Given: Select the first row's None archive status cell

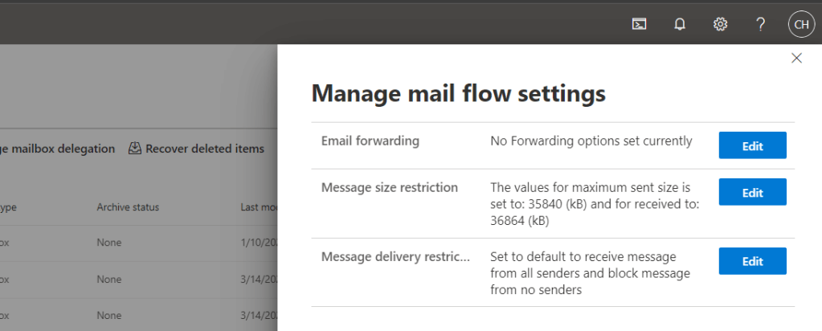Looking at the screenshot, I should pyautogui.click(x=108, y=241).
